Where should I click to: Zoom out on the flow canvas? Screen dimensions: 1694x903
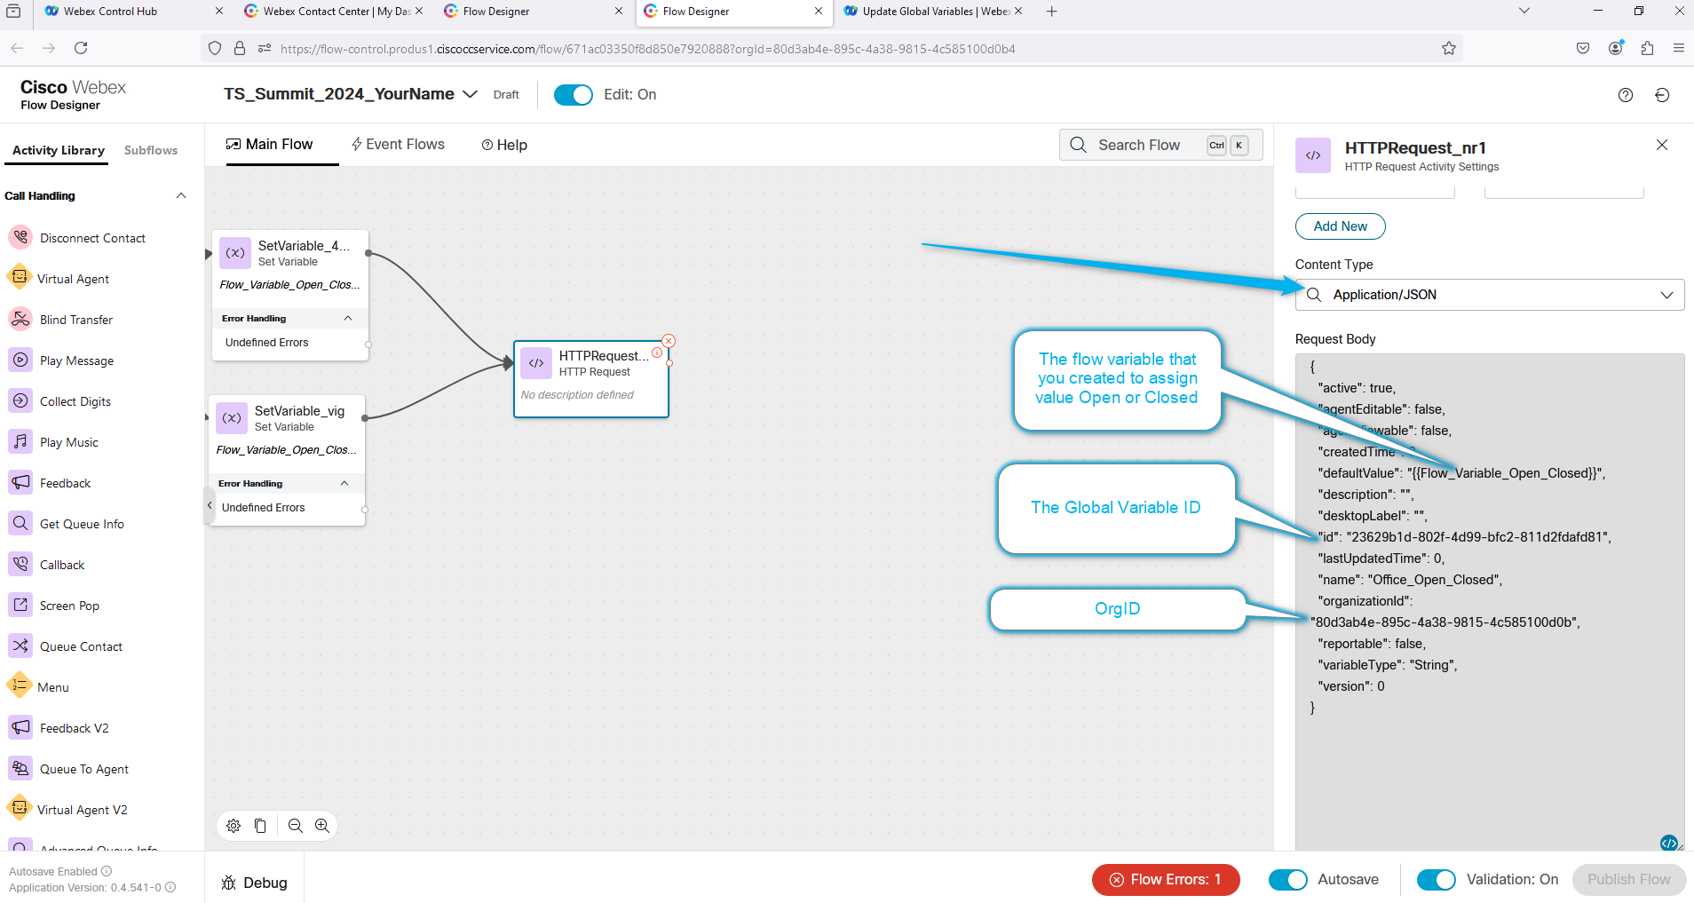click(x=296, y=826)
